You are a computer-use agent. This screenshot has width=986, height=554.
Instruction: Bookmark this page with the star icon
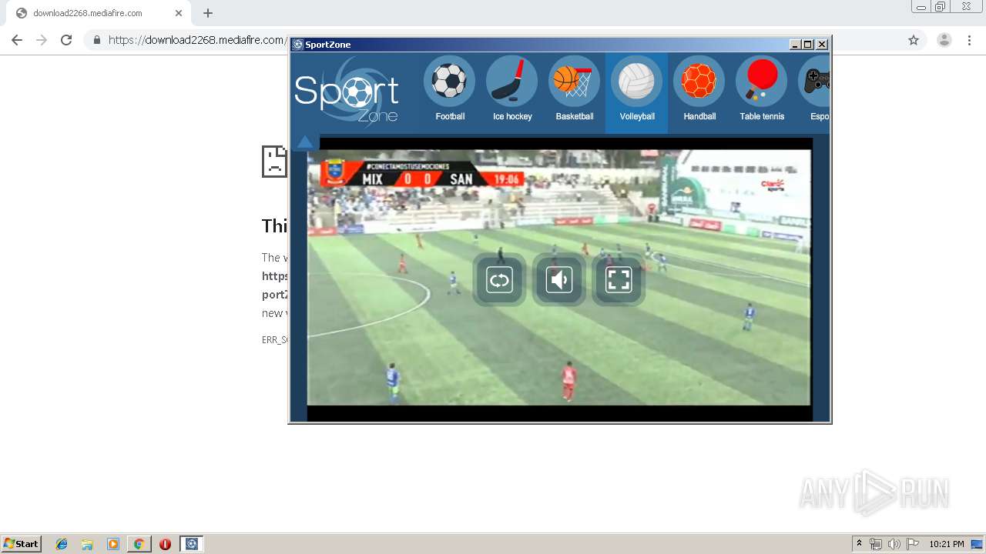(914, 40)
